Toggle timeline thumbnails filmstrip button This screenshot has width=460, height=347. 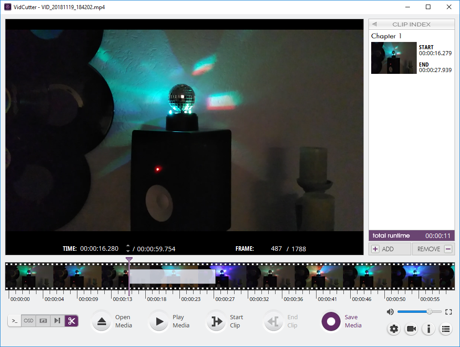pos(43,321)
